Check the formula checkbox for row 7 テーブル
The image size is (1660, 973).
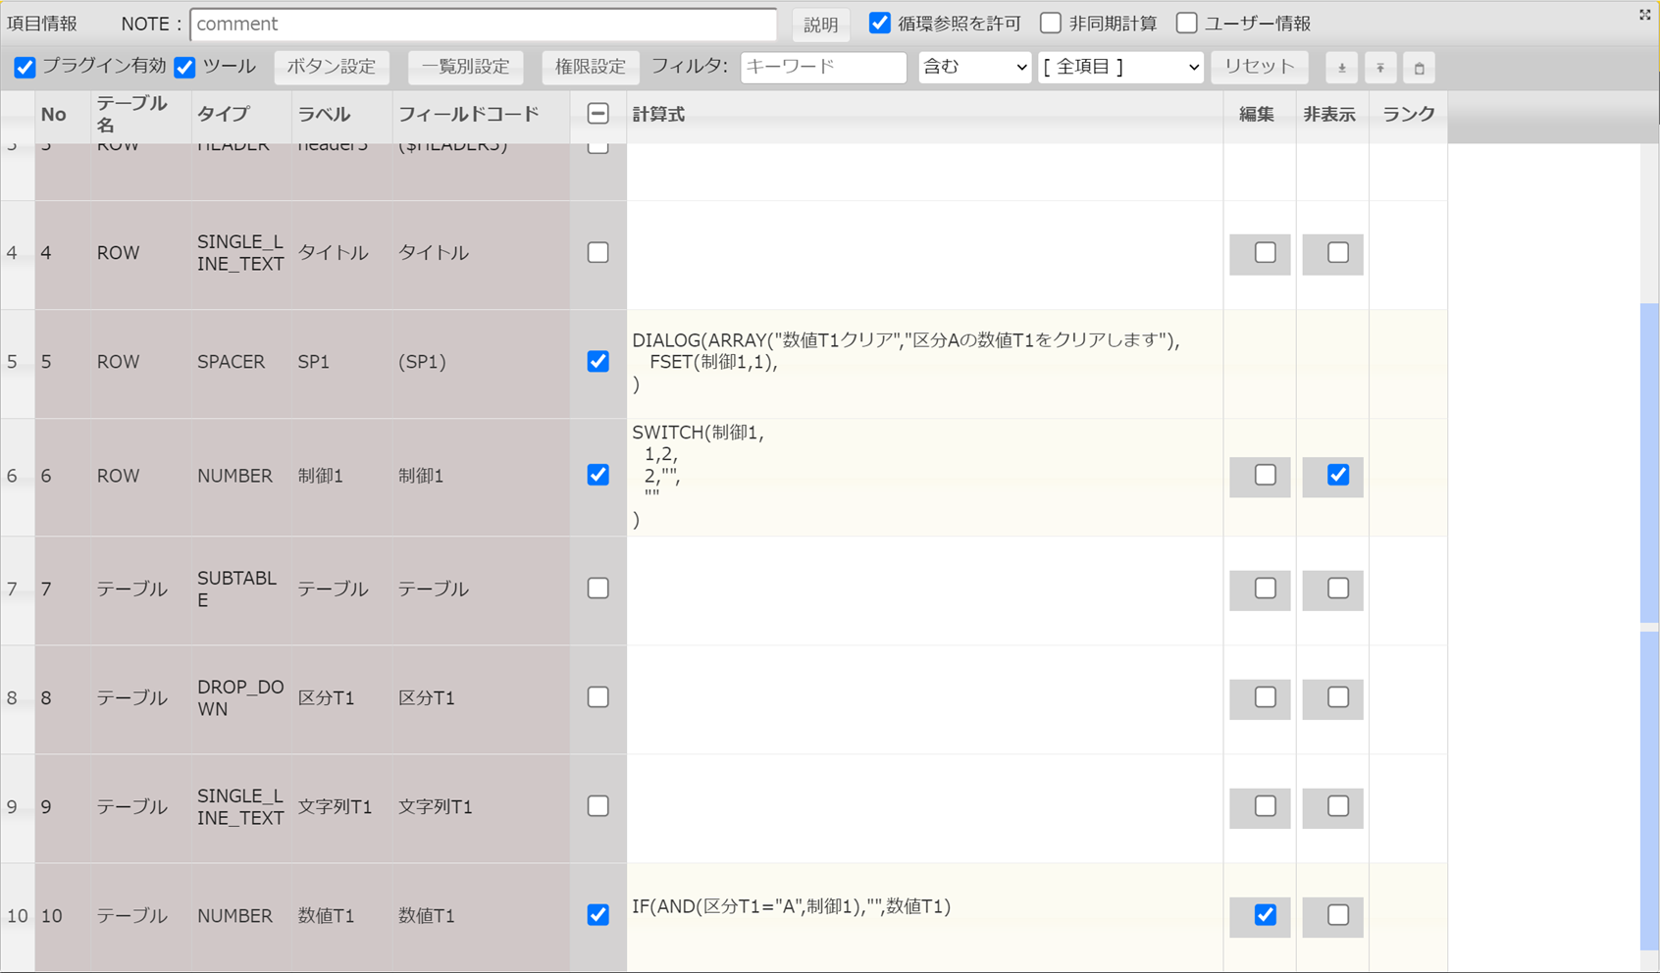pos(597,589)
